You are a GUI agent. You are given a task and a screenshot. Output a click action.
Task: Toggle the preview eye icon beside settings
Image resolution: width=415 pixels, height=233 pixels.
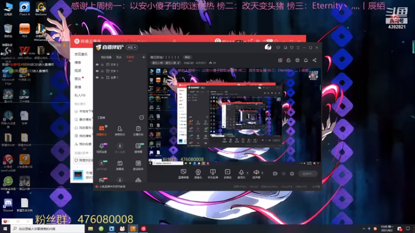(x=283, y=173)
